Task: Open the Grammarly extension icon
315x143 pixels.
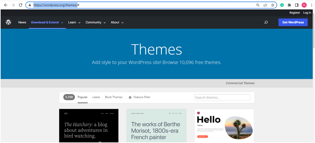Action: pyautogui.click(x=282, y=5)
